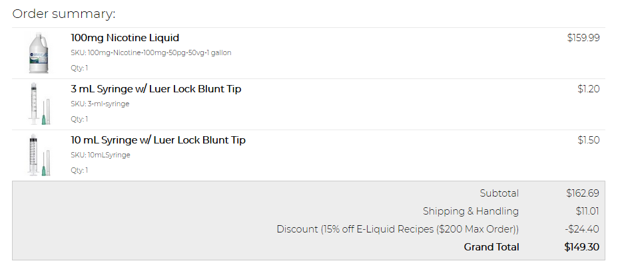Click the $11.01 shipping amount

point(587,211)
